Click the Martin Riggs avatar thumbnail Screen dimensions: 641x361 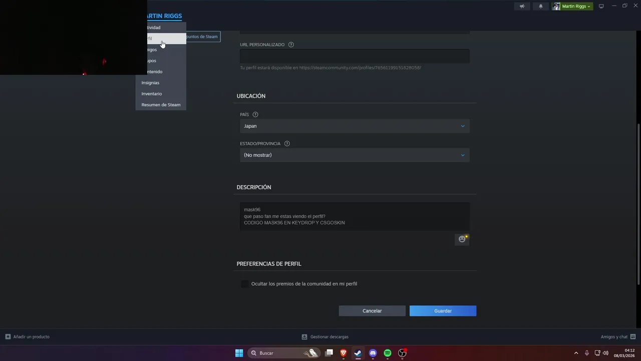pyautogui.click(x=556, y=7)
